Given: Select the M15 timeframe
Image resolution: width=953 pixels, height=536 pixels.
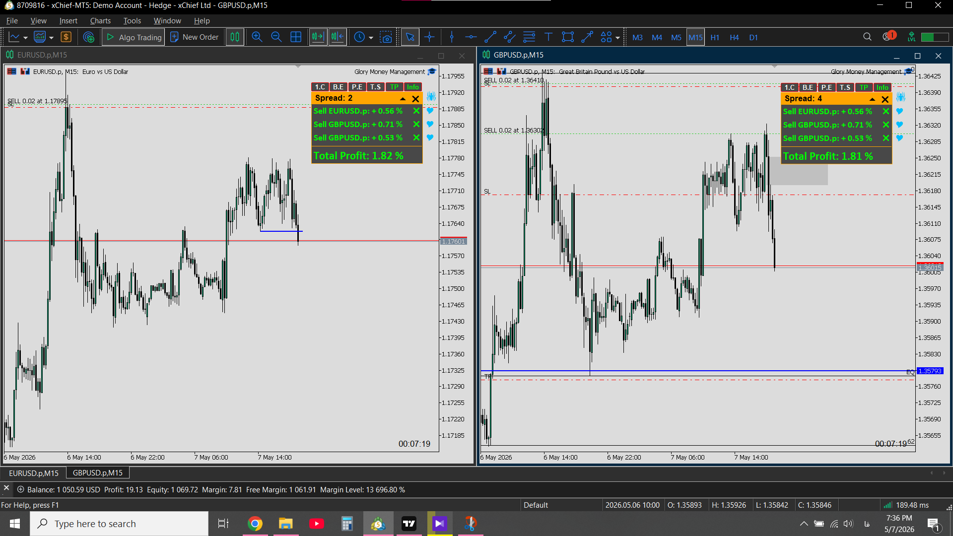Looking at the screenshot, I should (695, 37).
